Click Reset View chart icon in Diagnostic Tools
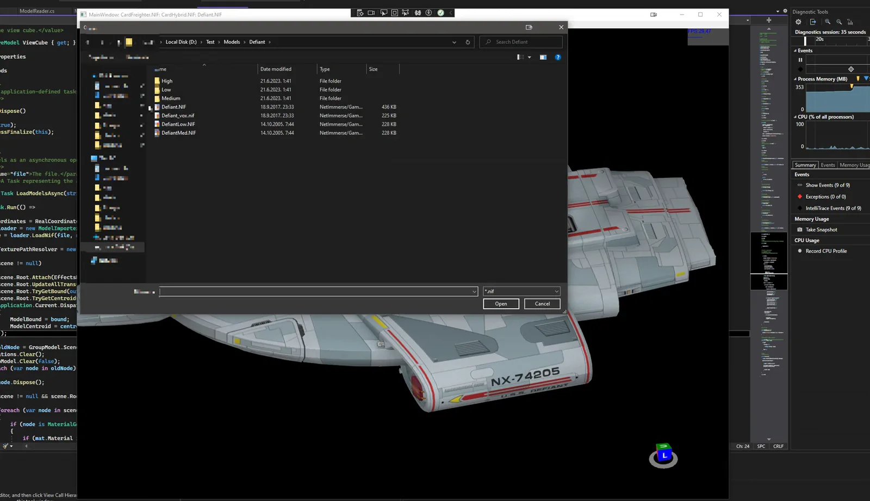The width and height of the screenshot is (870, 501). (x=850, y=22)
